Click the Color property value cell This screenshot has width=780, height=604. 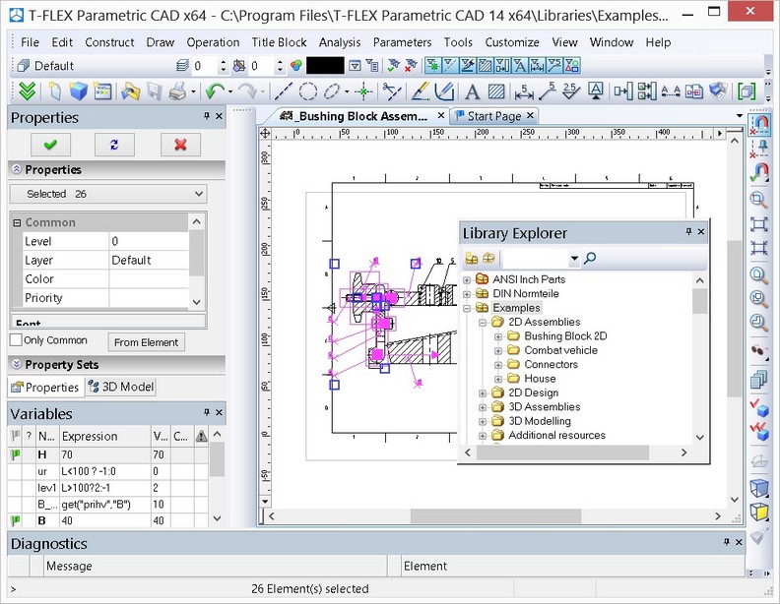point(149,279)
